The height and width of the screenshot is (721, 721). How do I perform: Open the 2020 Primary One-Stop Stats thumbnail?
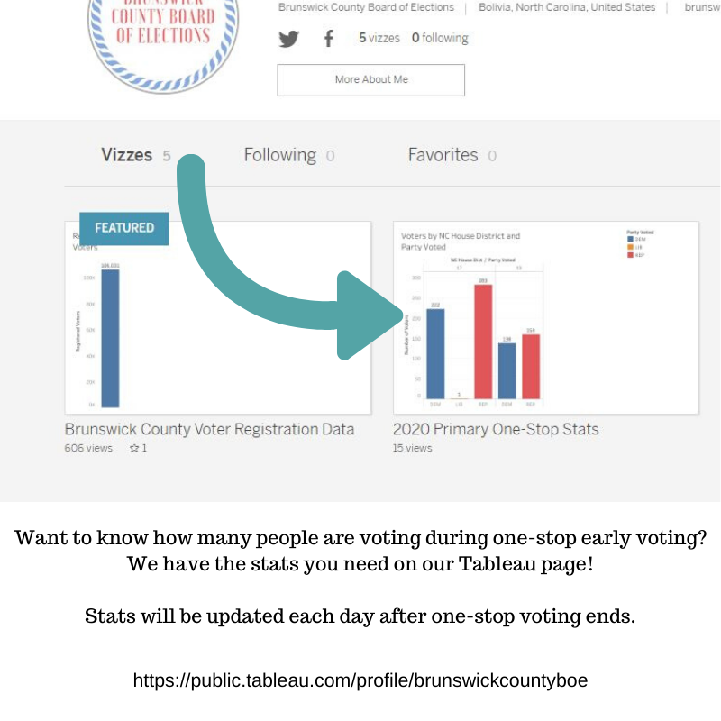[x=546, y=318]
